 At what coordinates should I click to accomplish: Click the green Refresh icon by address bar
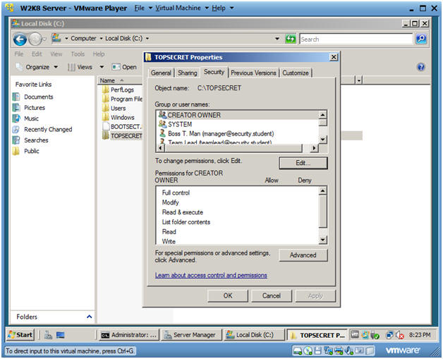tap(291, 39)
